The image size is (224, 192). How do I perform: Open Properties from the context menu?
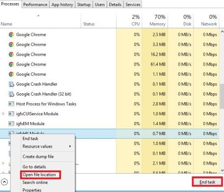point(32,190)
